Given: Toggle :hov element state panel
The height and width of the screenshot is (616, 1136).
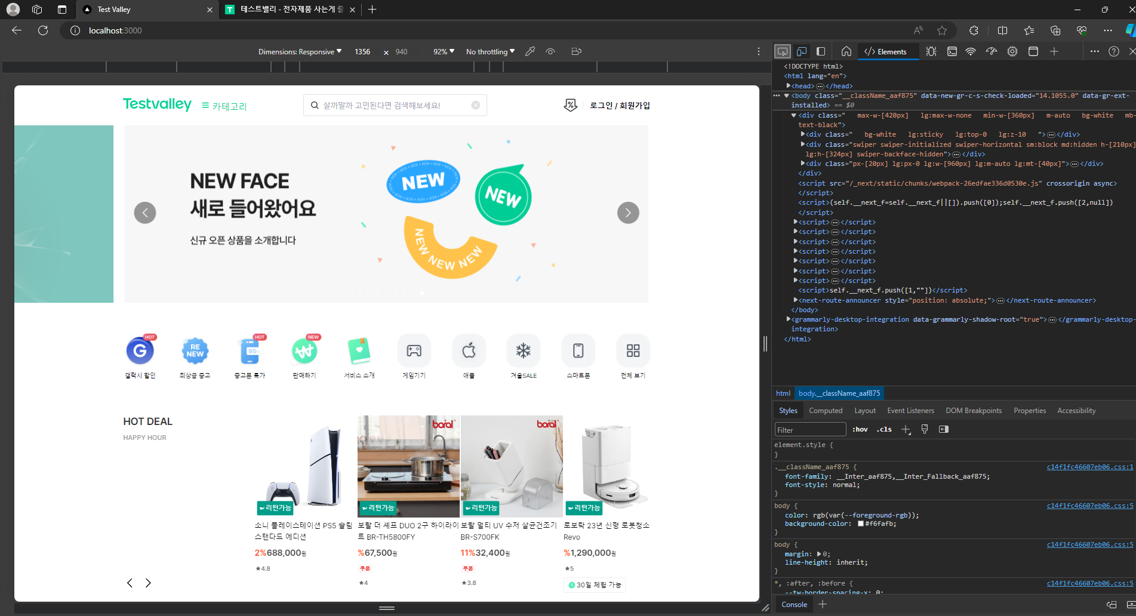Looking at the screenshot, I should (x=860, y=429).
